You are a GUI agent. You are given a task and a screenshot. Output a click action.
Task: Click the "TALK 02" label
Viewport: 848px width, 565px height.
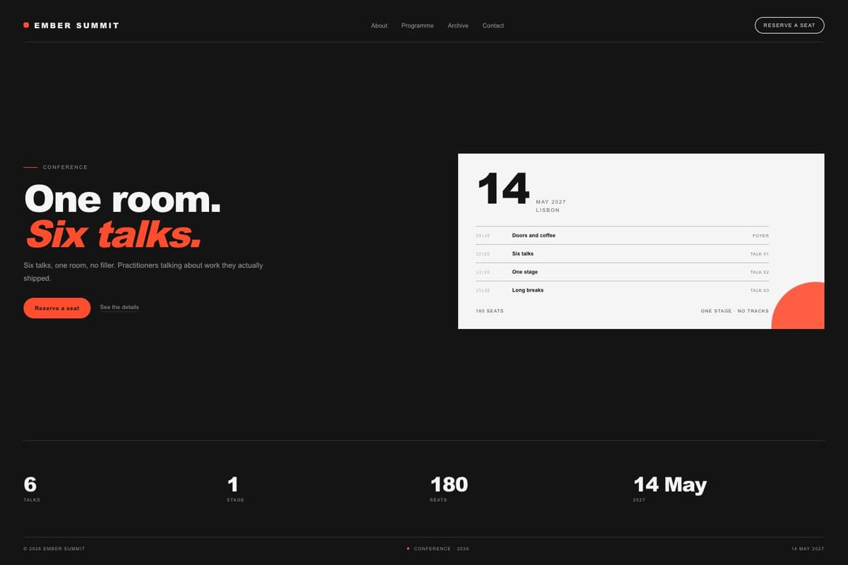point(760,273)
